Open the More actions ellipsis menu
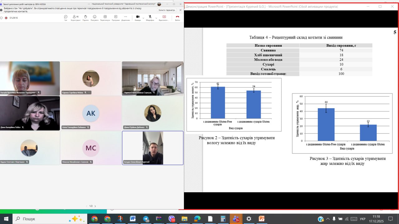Screen dimensions: 399x224 125,17
